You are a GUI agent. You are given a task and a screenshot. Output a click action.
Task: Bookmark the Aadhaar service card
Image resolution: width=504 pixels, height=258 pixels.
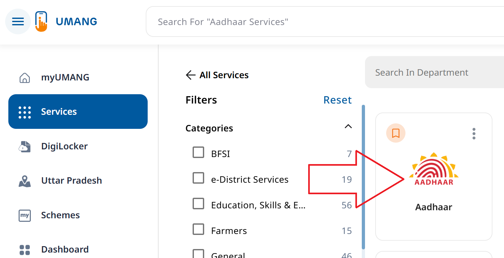click(396, 133)
